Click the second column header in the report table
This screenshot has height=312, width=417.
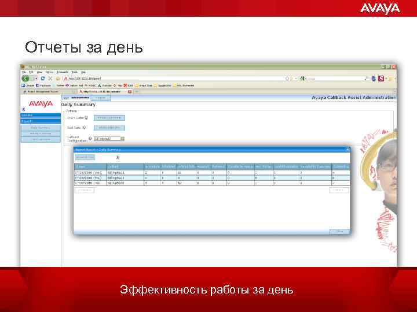click(x=125, y=166)
